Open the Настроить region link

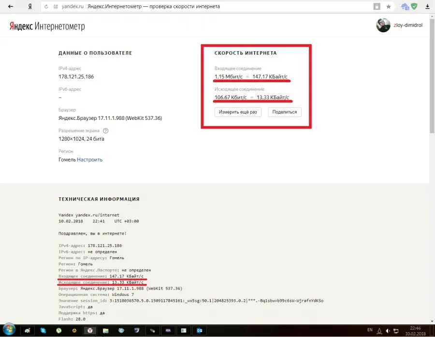coord(89,160)
